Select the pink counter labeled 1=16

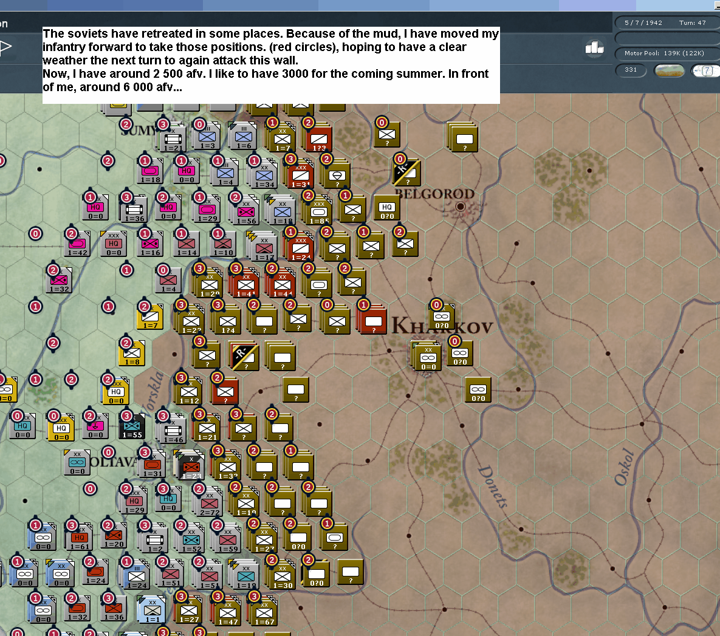(x=150, y=244)
